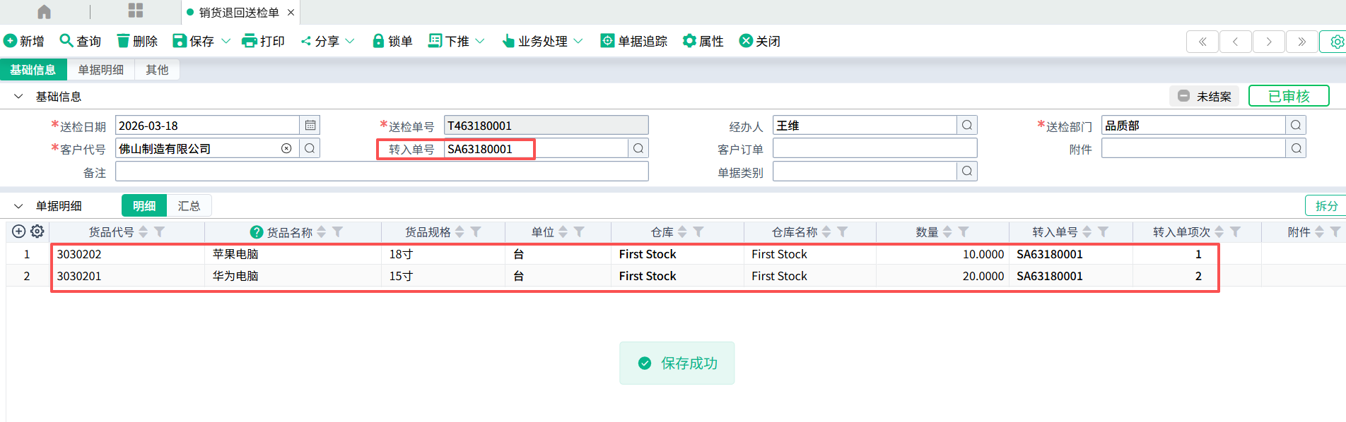Viewport: 1346px width, 422px height.
Task: Collapse the 基础信息 section chevron
Action: tap(18, 96)
